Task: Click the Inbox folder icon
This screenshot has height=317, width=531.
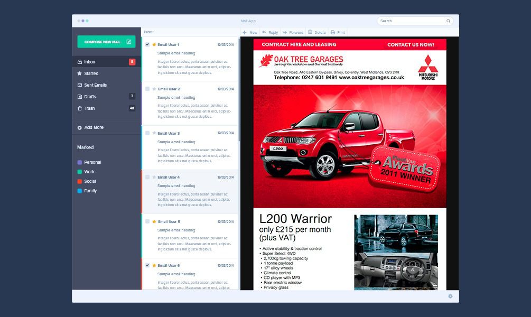Action: [x=80, y=62]
